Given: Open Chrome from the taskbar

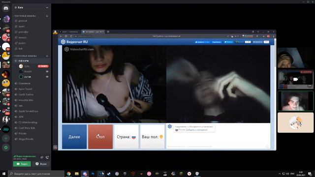Looking at the screenshot, I should coord(69,174).
